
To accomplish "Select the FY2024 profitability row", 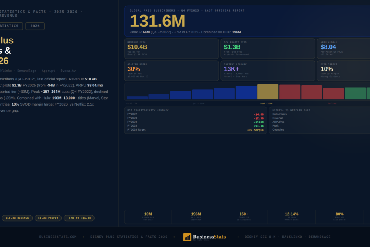I will click(x=195, y=122).
